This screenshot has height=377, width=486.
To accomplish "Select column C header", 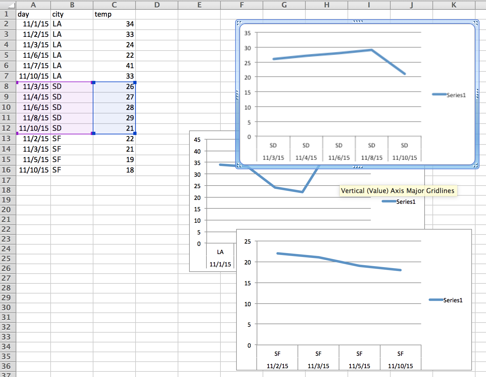I will (x=114, y=5).
